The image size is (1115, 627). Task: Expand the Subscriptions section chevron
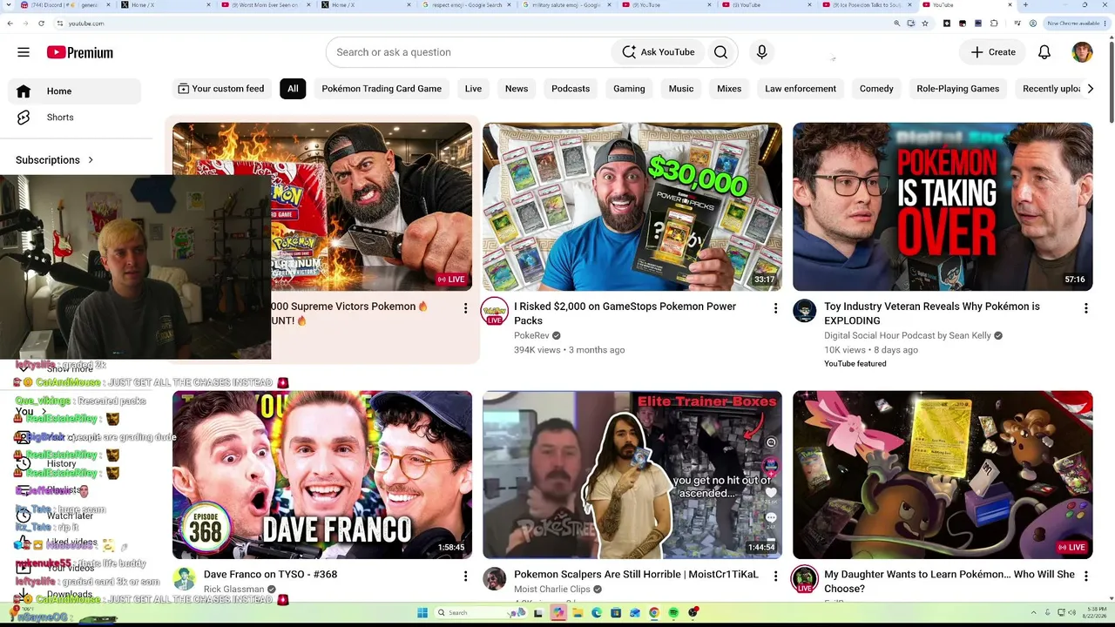[x=91, y=160]
